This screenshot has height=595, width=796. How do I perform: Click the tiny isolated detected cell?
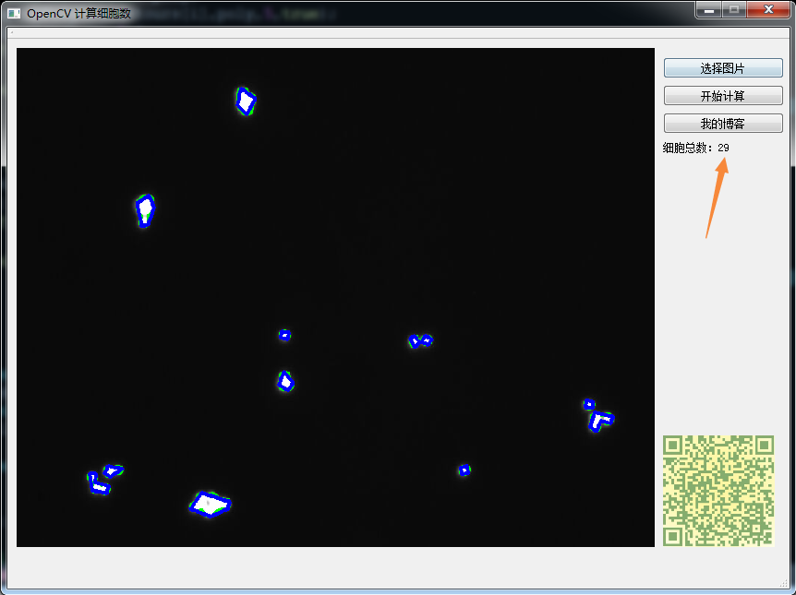[x=464, y=470]
